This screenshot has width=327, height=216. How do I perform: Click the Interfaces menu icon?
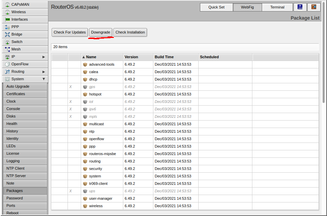(7, 19)
